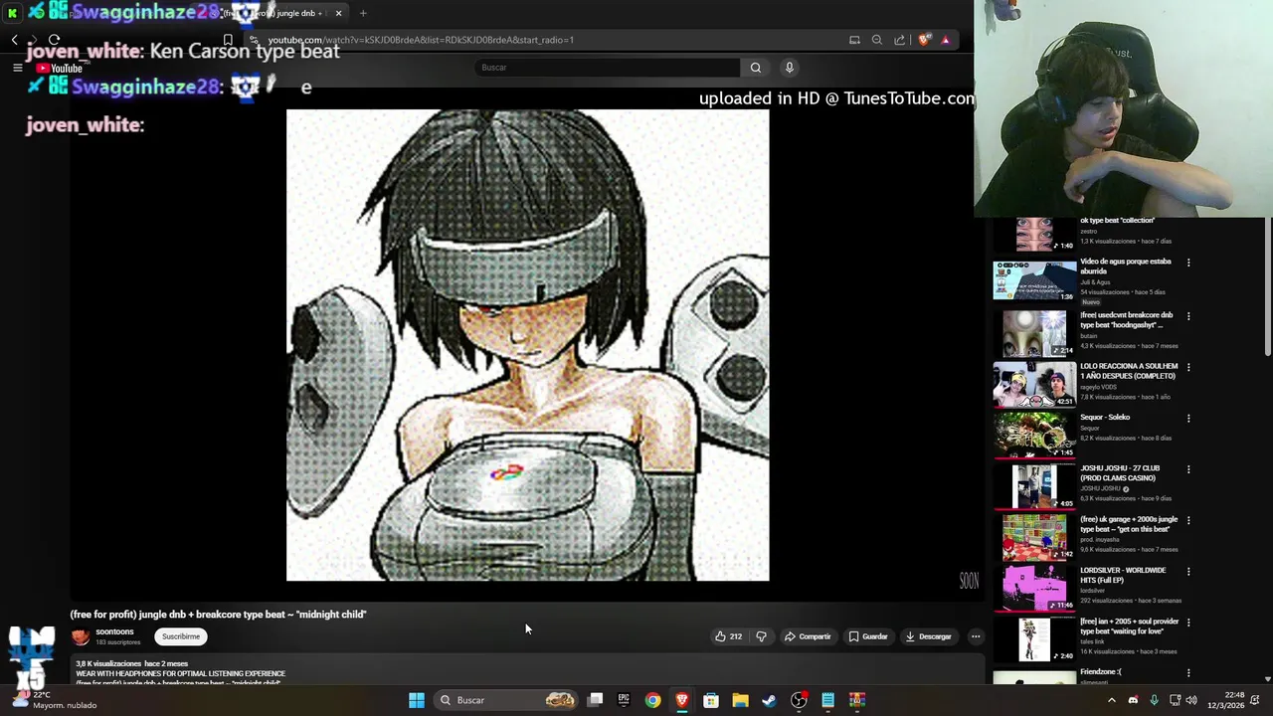This screenshot has width=1273, height=716.
Task: Click the YouTube logo home link
Action: pyautogui.click(x=59, y=69)
